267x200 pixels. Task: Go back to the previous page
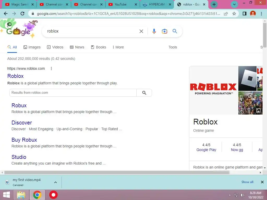[6, 14]
